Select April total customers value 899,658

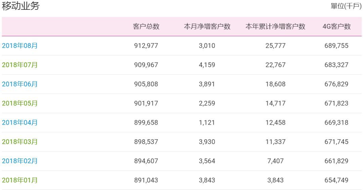(146, 122)
